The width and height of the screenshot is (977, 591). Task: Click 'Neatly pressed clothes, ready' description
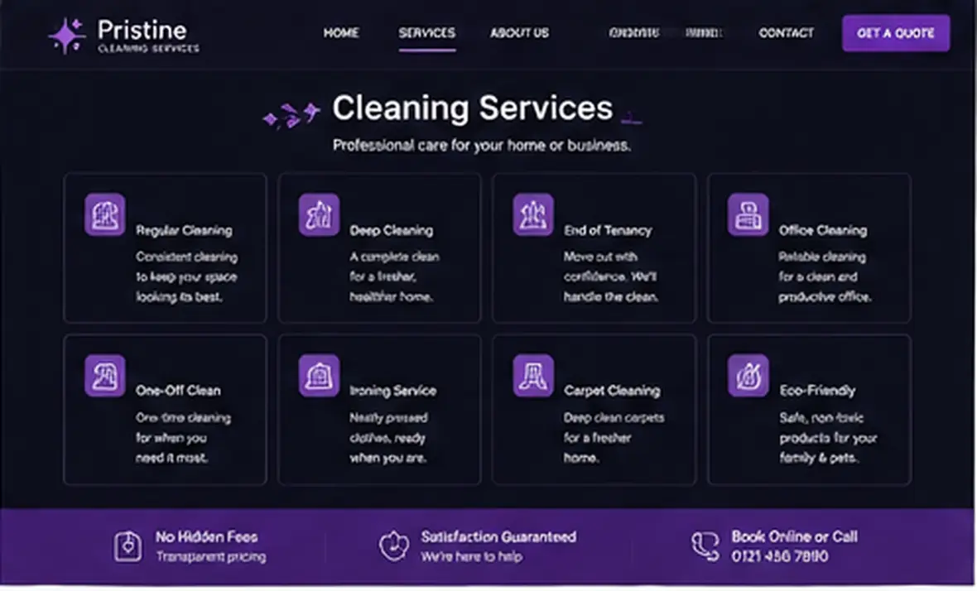[389, 437]
